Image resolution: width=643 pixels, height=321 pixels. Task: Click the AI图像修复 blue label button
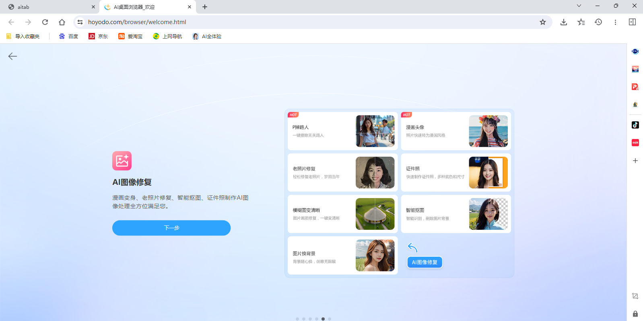pos(425,262)
